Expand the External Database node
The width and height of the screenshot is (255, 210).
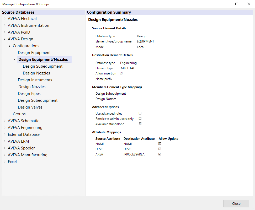click(x=4, y=134)
